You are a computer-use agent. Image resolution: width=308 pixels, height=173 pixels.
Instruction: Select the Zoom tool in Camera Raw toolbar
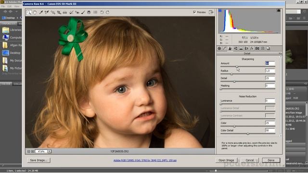tap(29, 12)
